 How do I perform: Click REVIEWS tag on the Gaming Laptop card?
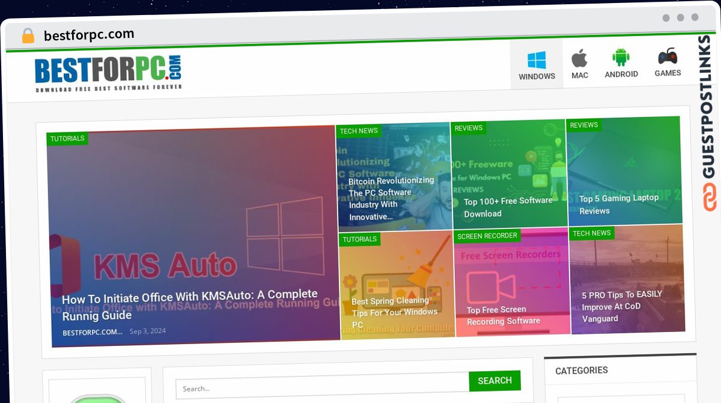(x=584, y=125)
